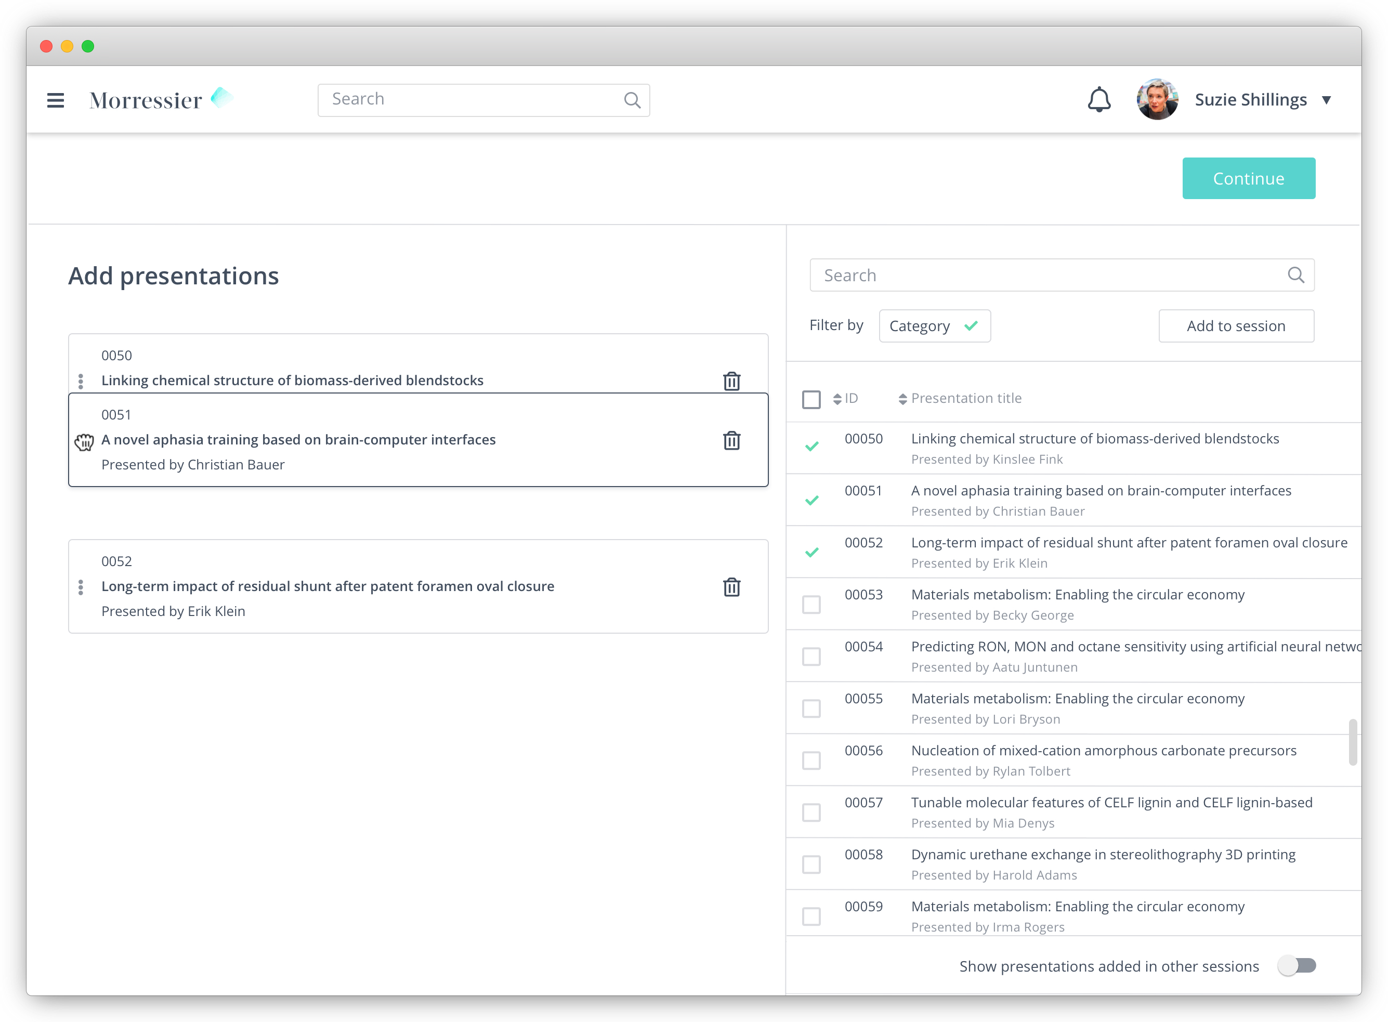Delete presentation 0052 with trash icon
1388x1022 pixels.
[732, 587]
